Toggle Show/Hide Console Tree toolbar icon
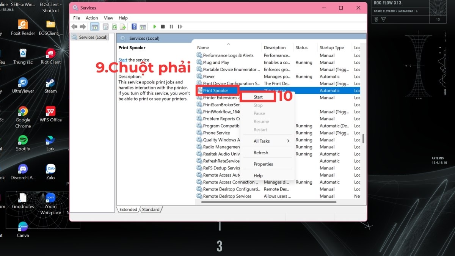 click(x=95, y=27)
